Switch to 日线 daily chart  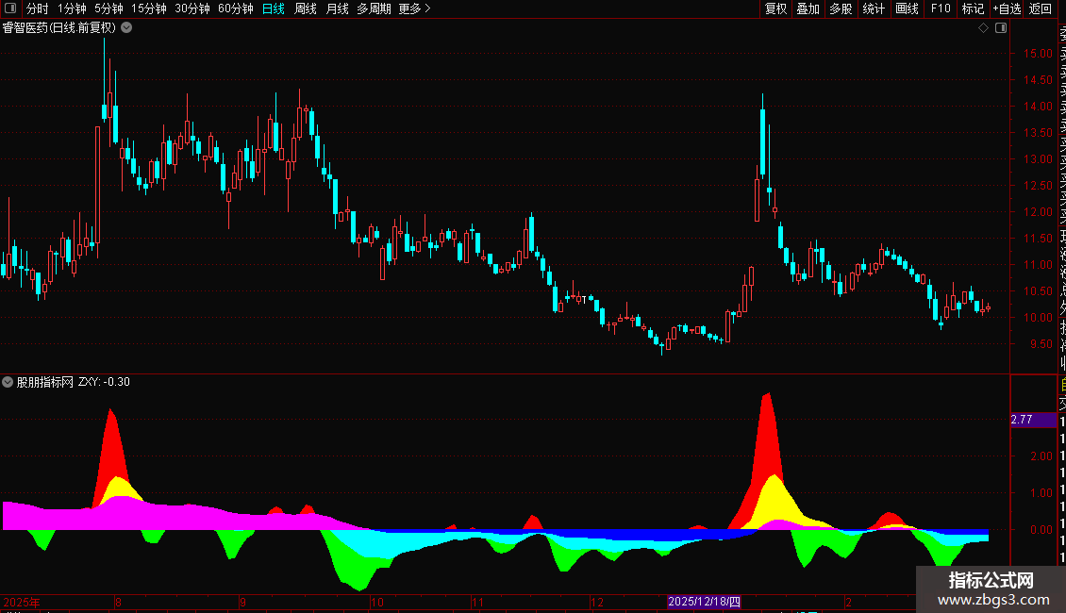[x=274, y=8]
